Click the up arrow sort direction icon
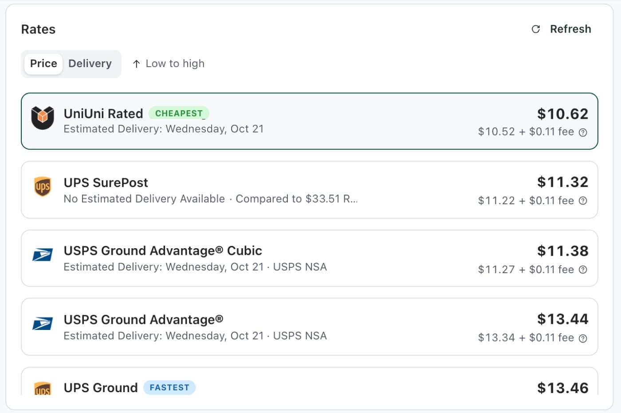 137,64
